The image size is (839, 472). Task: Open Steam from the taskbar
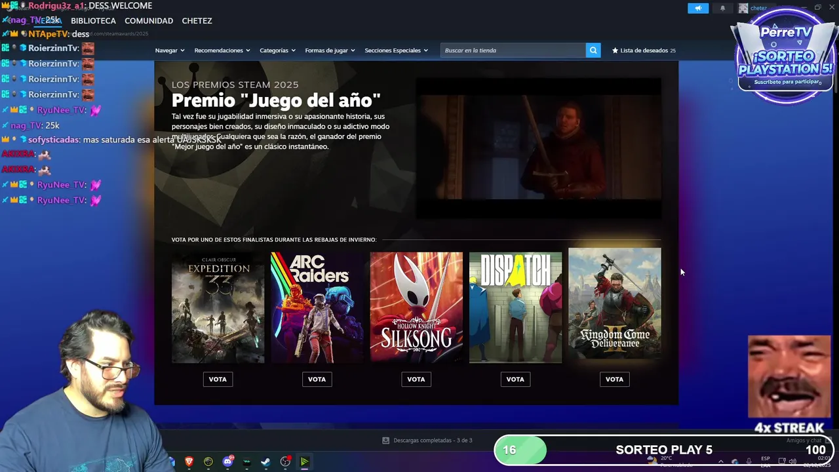click(x=265, y=462)
